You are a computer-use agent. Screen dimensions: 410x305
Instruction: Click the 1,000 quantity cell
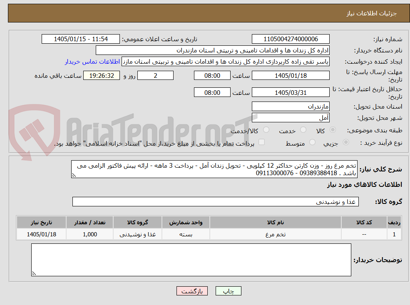[89, 234]
